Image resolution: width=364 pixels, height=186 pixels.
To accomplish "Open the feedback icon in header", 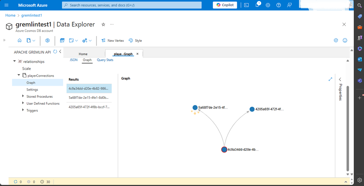I will [x=289, y=5].
